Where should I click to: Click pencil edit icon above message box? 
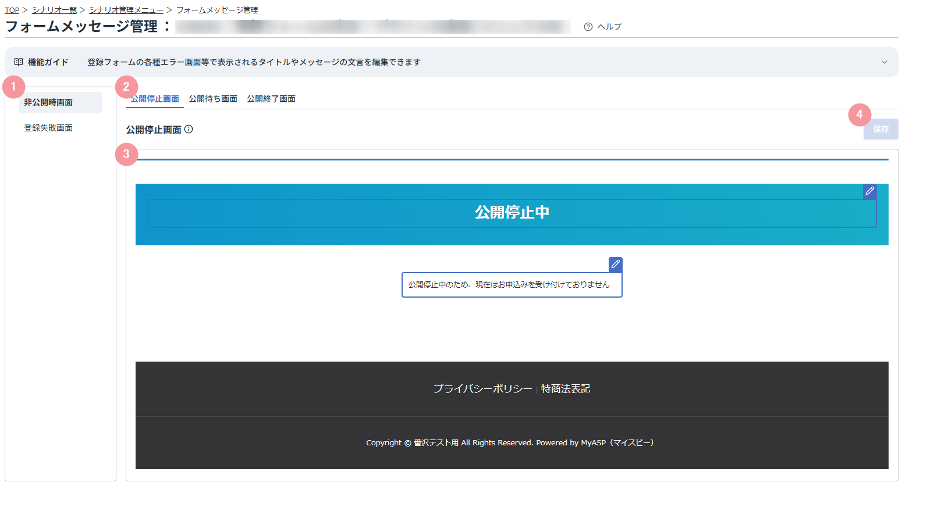(616, 265)
